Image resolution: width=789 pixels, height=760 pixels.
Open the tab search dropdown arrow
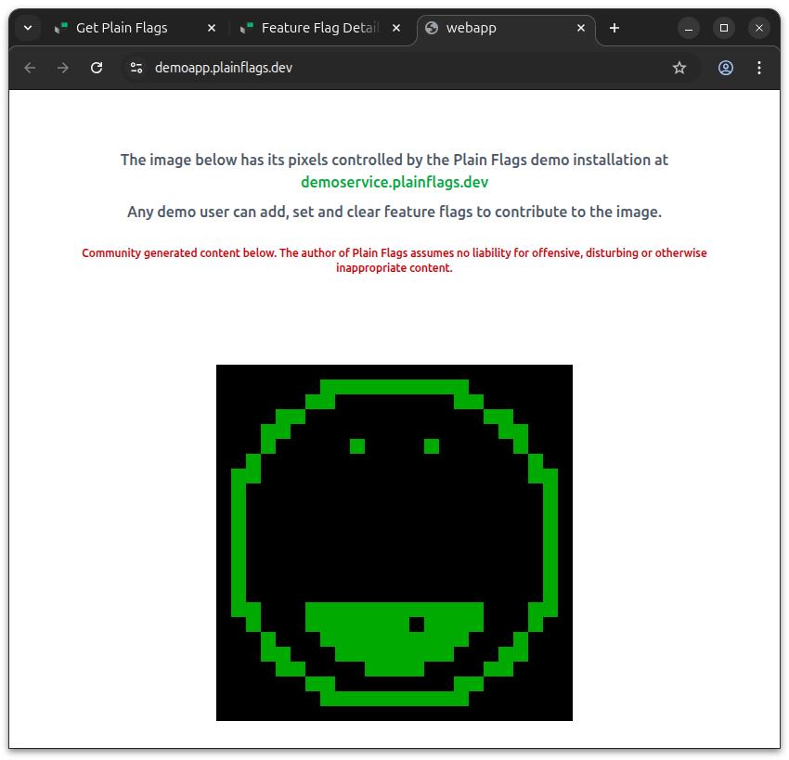coord(28,28)
